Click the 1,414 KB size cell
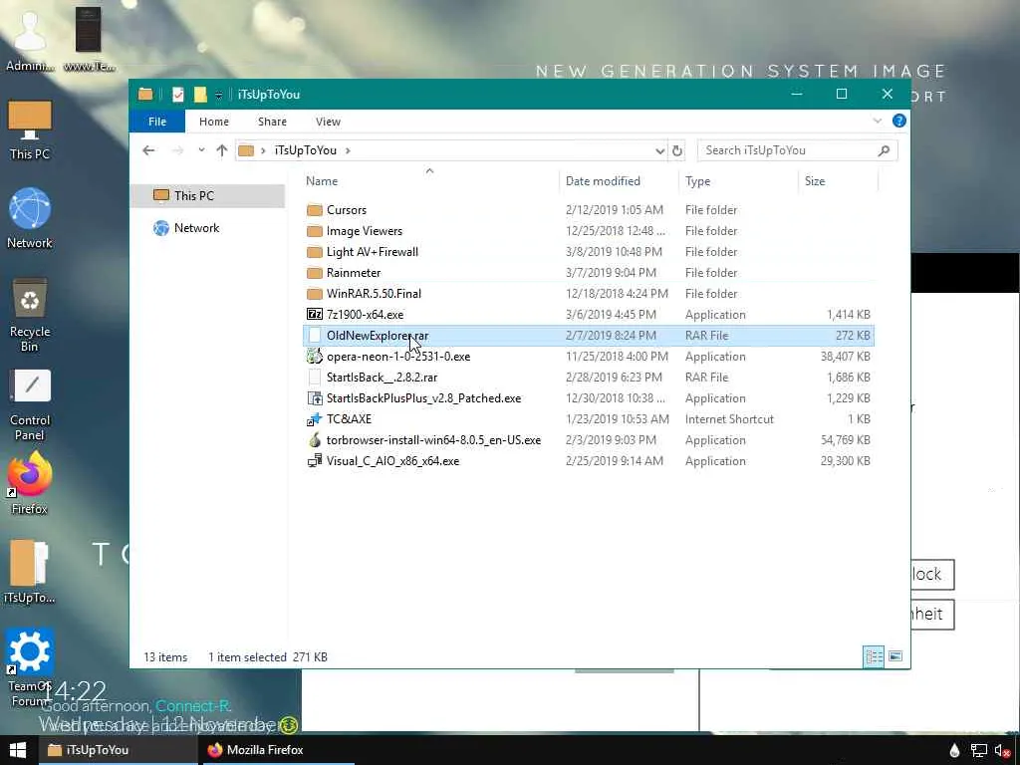This screenshot has height=765, width=1020. tap(849, 315)
